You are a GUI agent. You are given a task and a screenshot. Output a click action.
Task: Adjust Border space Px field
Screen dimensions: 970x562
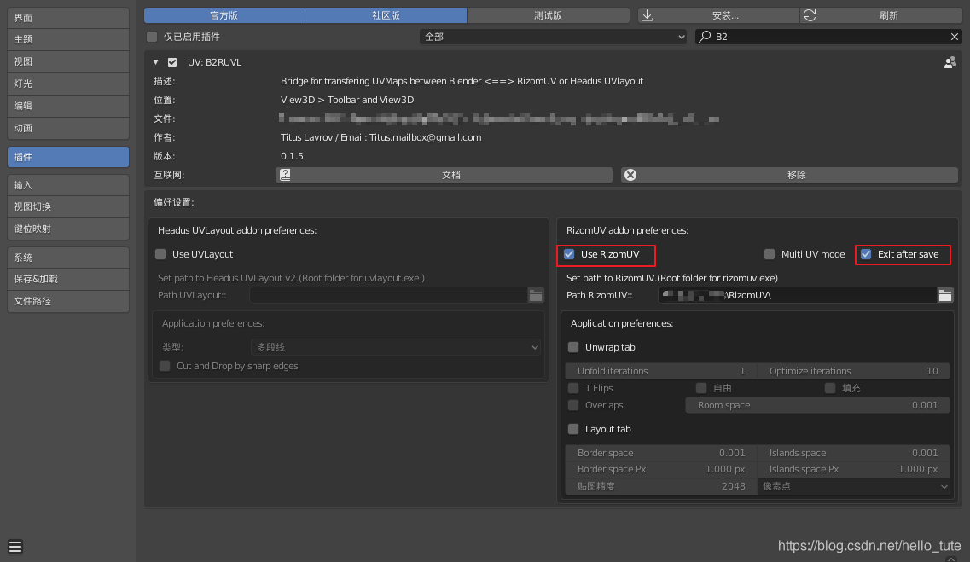pyautogui.click(x=661, y=469)
